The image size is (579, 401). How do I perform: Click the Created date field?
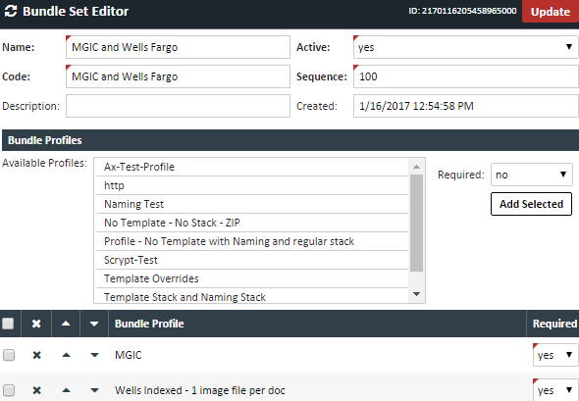coord(465,106)
